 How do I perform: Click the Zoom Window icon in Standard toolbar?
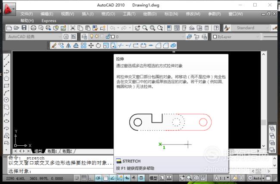click(x=152, y=28)
